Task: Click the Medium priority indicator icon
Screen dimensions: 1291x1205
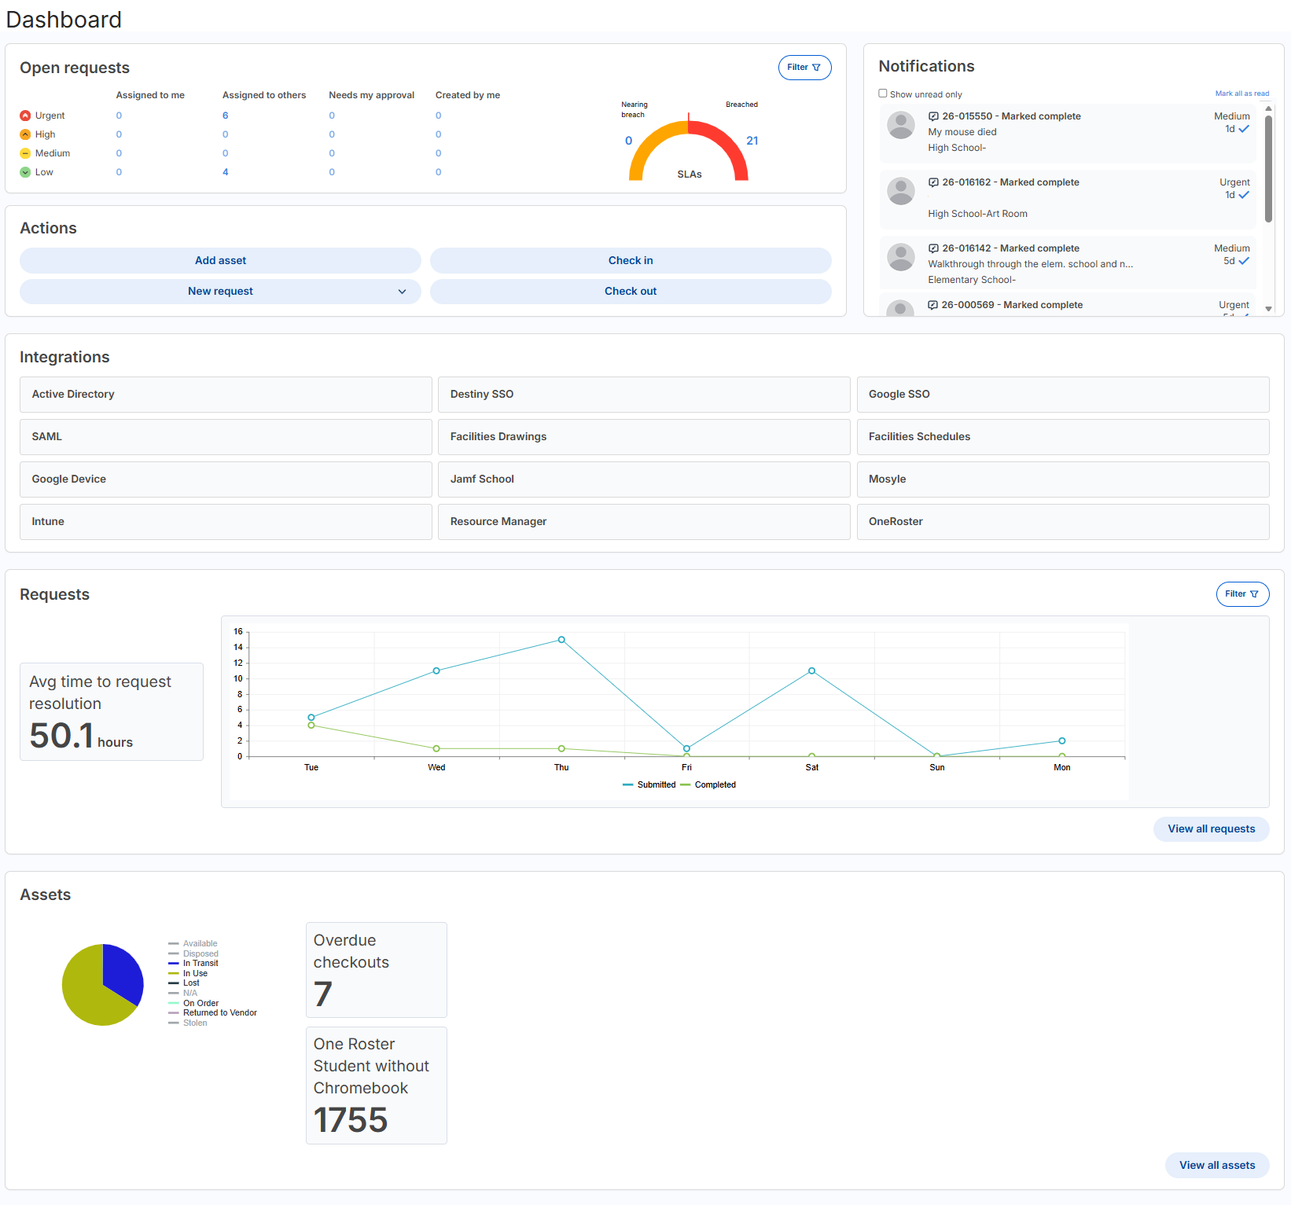Action: click(25, 153)
